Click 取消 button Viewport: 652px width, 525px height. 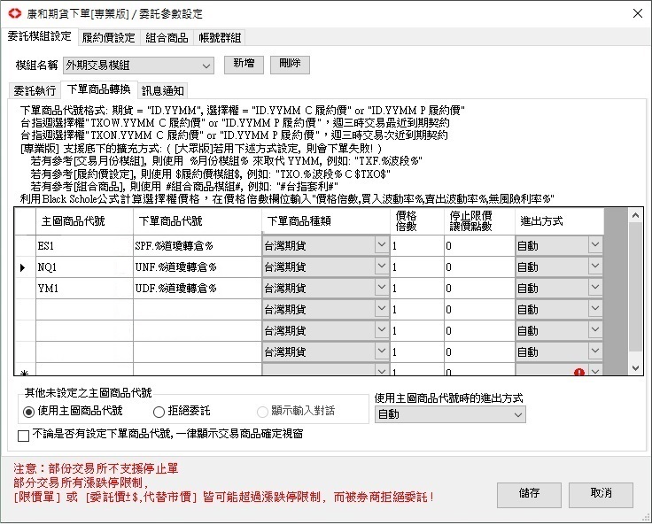(601, 495)
